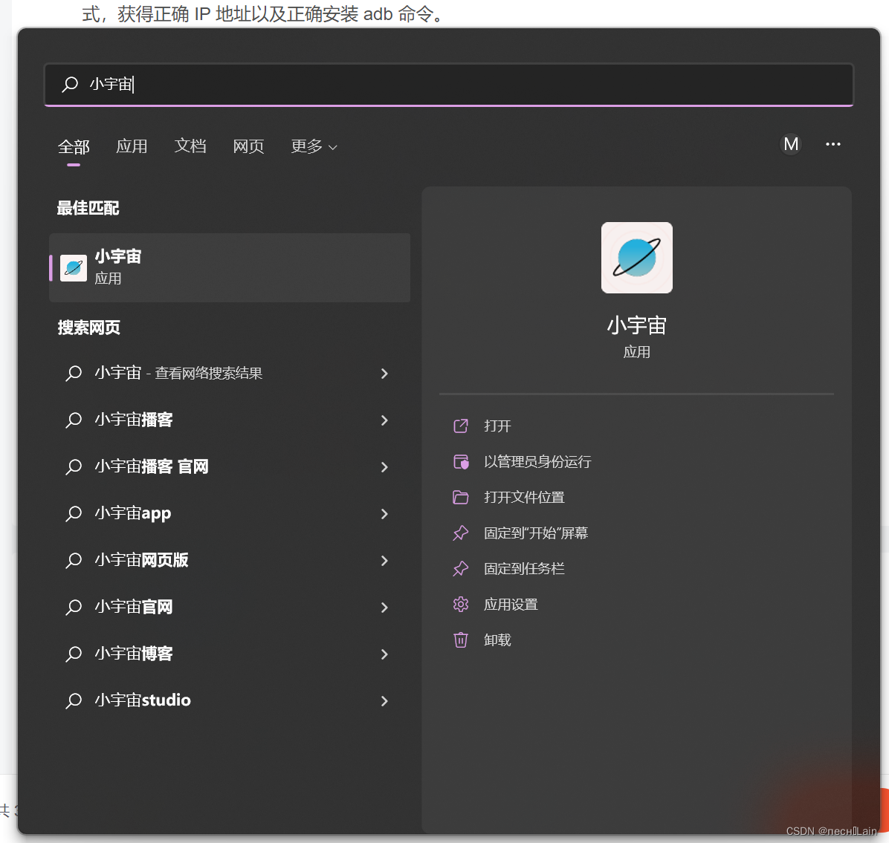889x843 pixels.
Task: Click magnifier icon next to 小宇宙studio
Action: pos(74,701)
